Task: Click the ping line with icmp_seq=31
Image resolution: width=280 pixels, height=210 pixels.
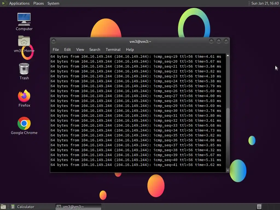Action: [x=136, y=116]
